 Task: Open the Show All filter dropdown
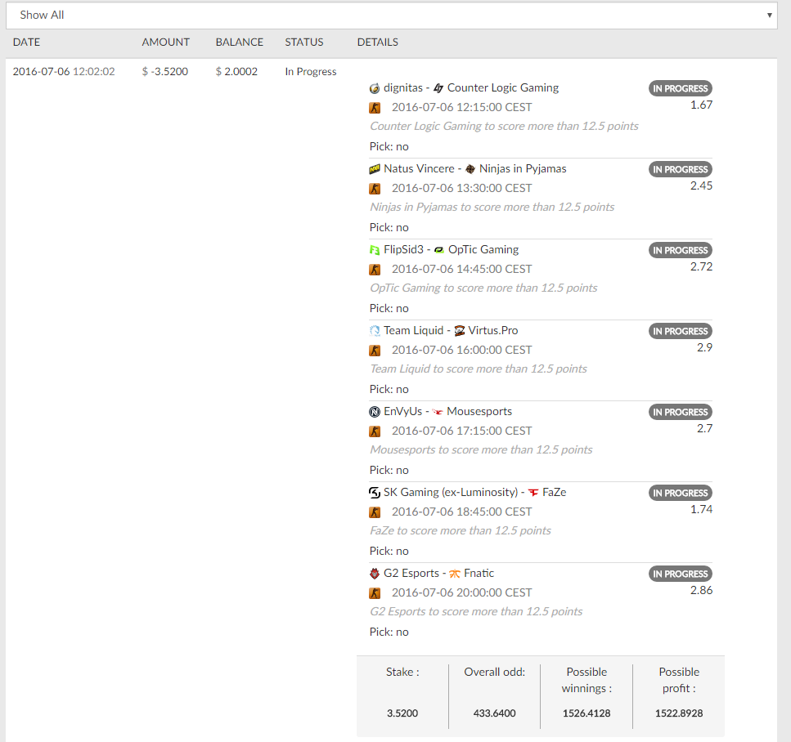[392, 16]
